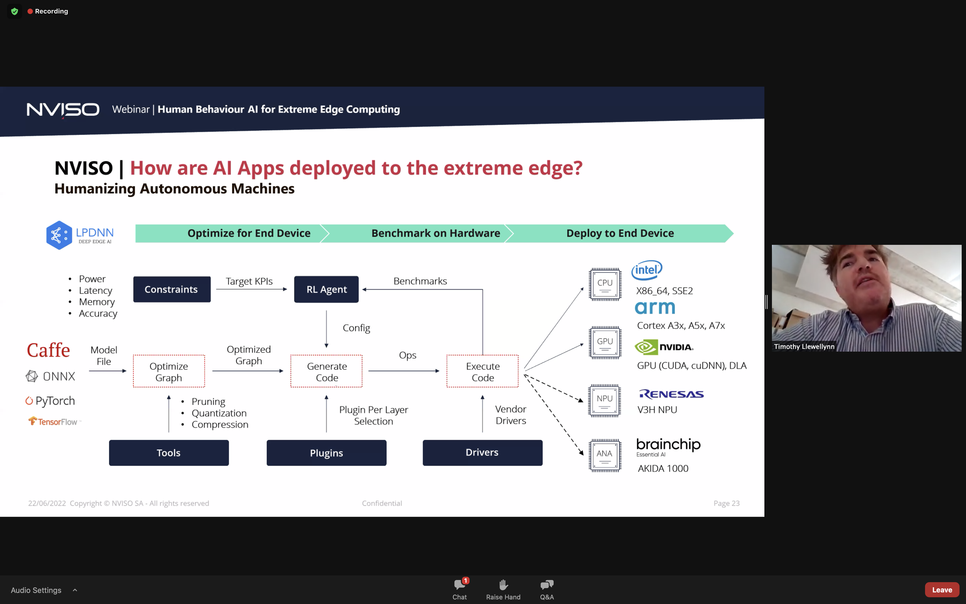Click the green encryption shield icon
966x604 pixels.
coord(15,11)
